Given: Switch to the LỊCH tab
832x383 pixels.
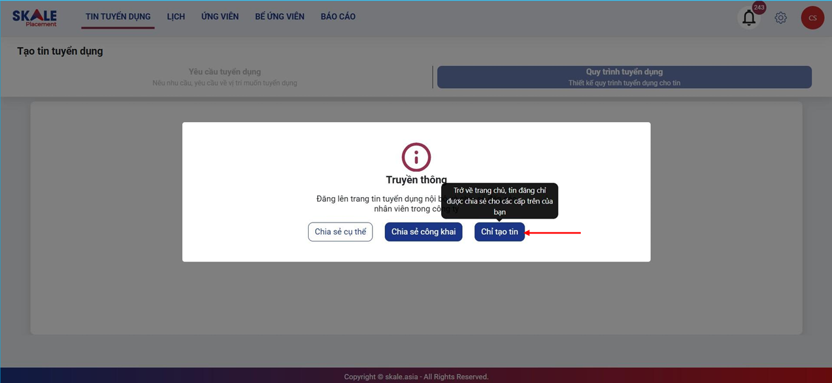Looking at the screenshot, I should click(x=176, y=17).
